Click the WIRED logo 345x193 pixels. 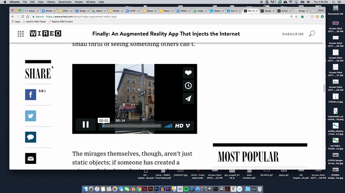45,34
